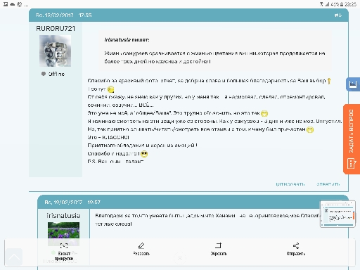Open the orange Ask a Question tab
360x270 pixels.
(x=352, y=139)
